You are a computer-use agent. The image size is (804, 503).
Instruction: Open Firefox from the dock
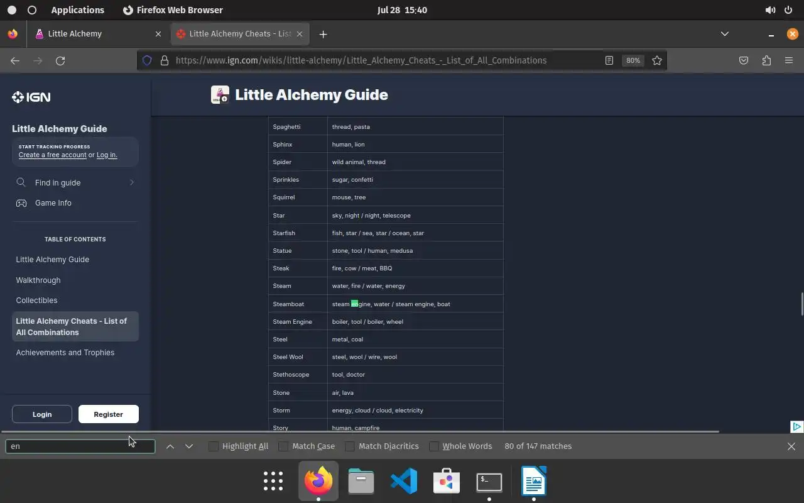tap(318, 482)
